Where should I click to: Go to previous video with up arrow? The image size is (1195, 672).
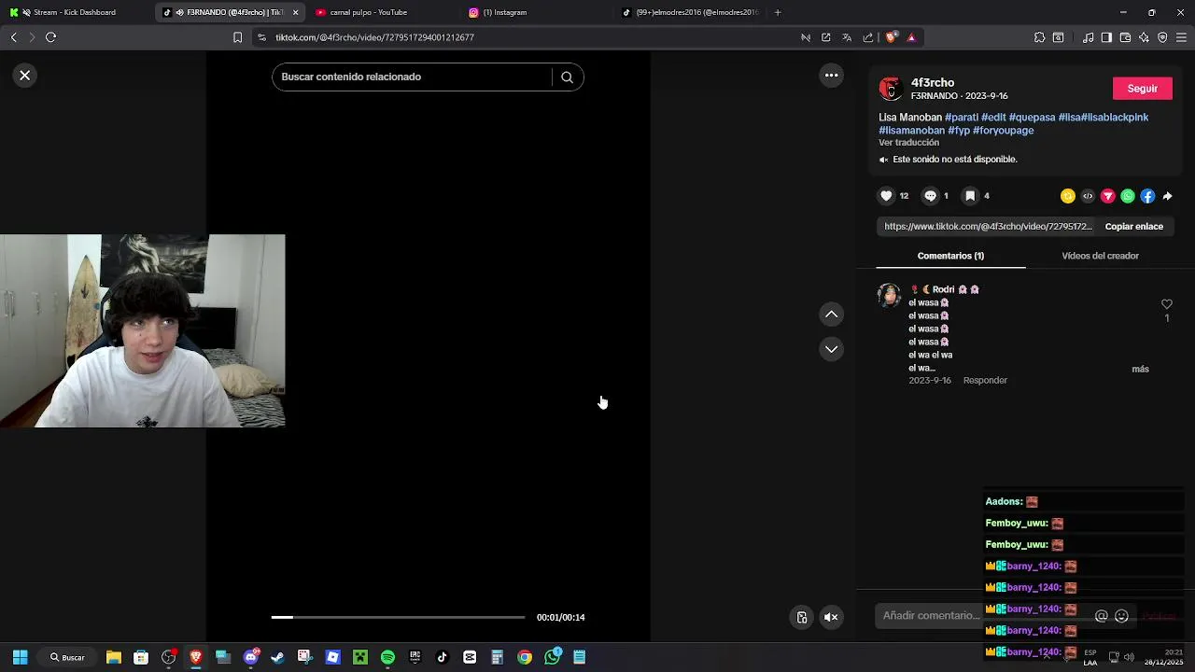[831, 315]
